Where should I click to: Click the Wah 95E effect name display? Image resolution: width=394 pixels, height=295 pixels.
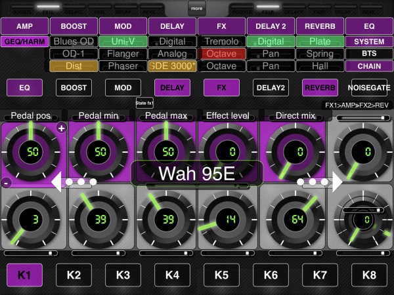point(197,173)
